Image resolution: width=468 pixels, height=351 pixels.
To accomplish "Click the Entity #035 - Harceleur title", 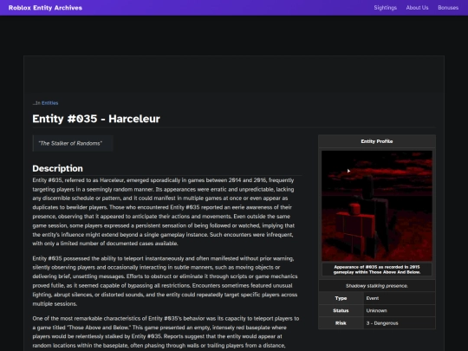I will click(x=96, y=119).
